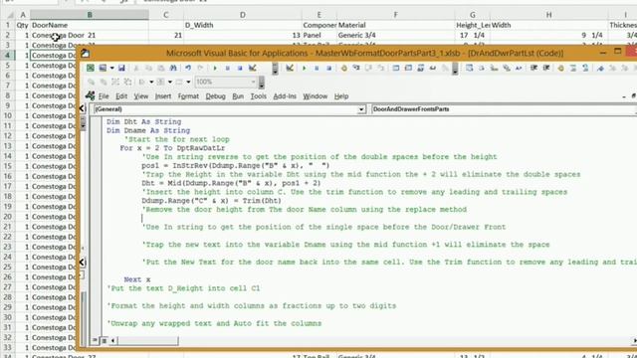The width and height of the screenshot is (637, 358).
Task: Open the Insert UserForm dropdown arrow
Action: [111, 69]
